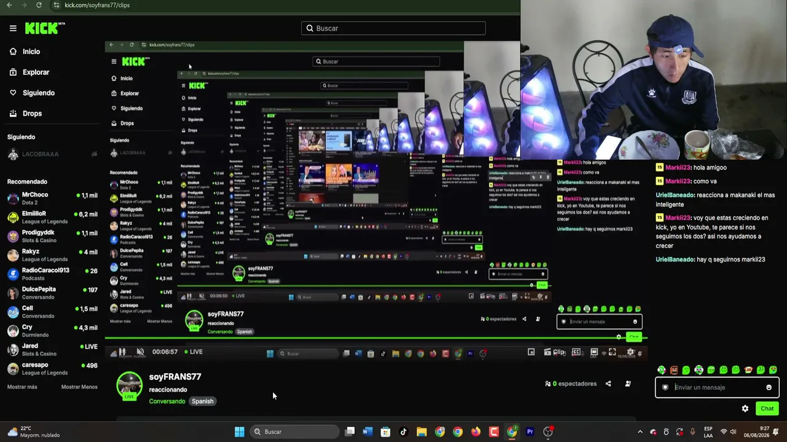Click MrChoco's channel avatar

click(13, 198)
